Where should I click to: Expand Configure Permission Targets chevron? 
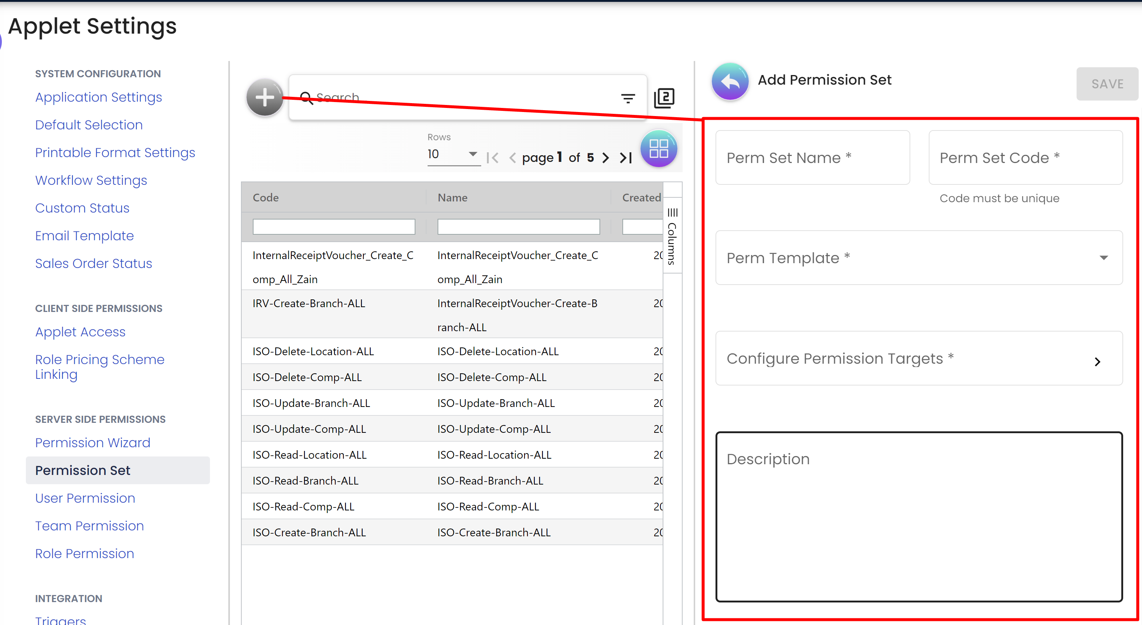click(x=1097, y=361)
